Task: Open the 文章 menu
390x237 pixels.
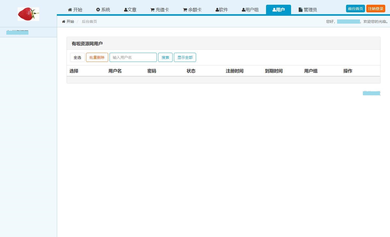Action: click(x=130, y=9)
